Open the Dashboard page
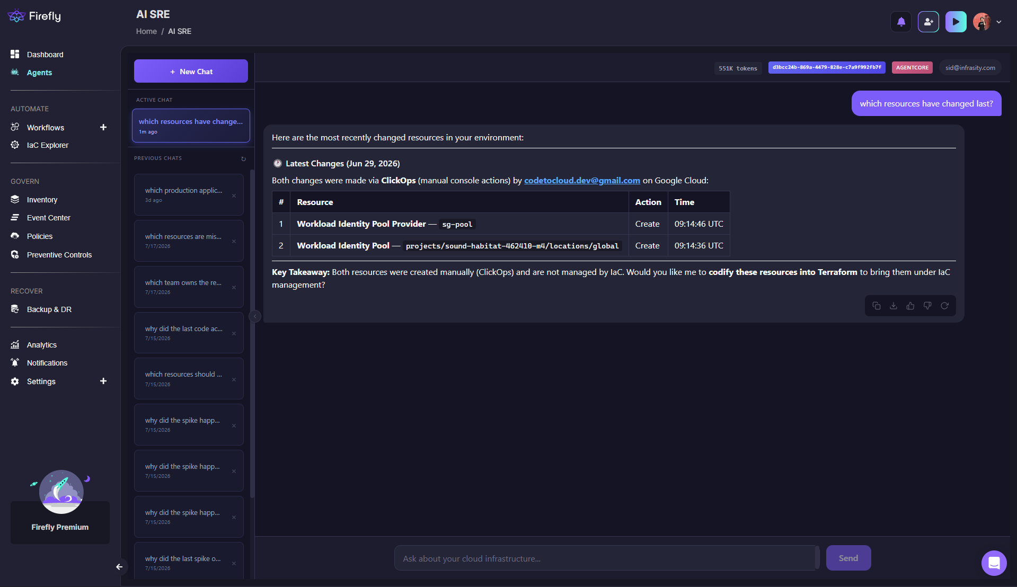 point(45,55)
